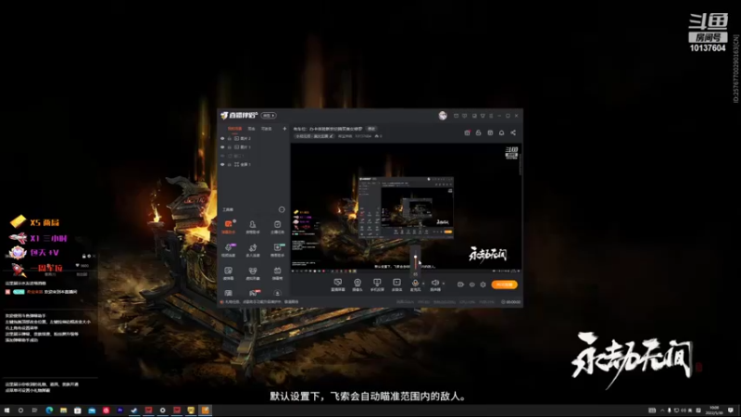
Task: Toggle visibility eye of layer 图片 1
Action: pyautogui.click(x=222, y=147)
